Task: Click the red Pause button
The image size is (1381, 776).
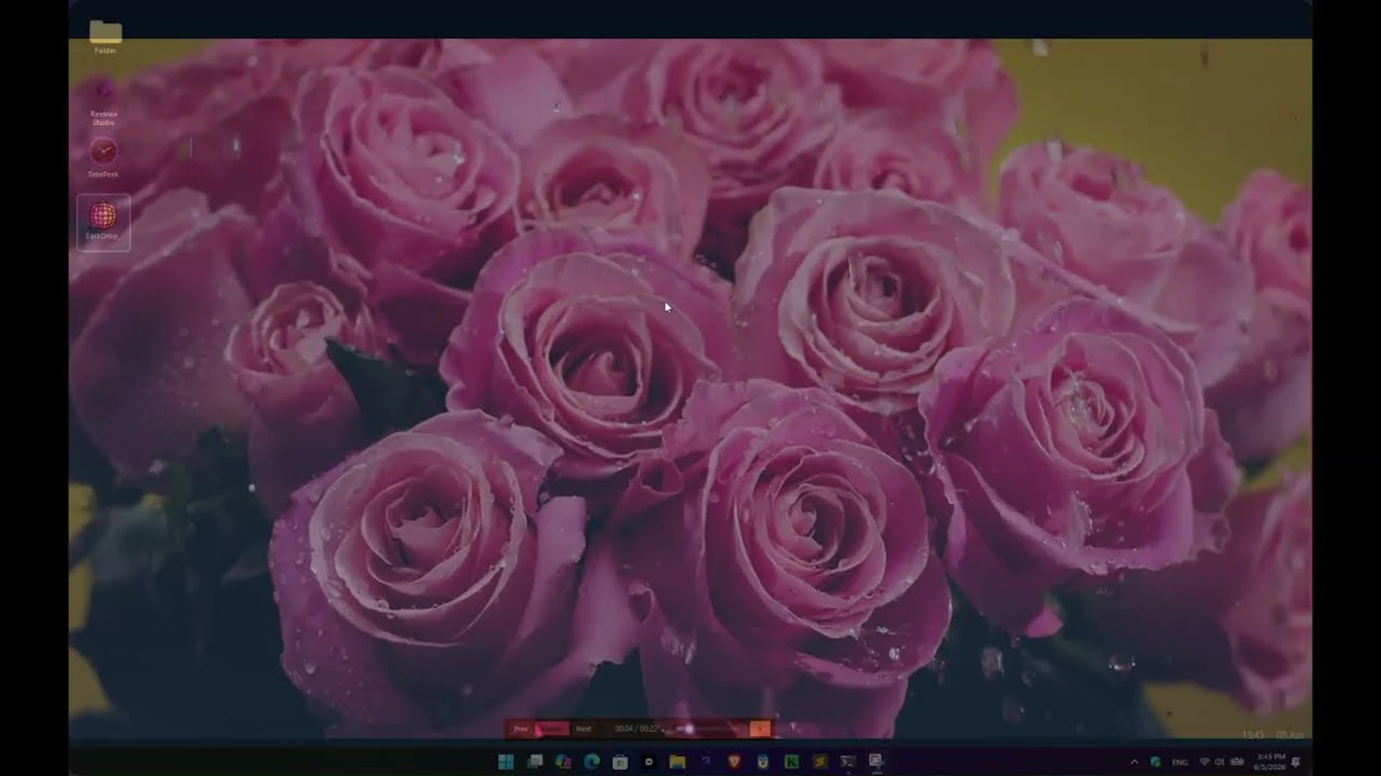Action: pos(552,729)
